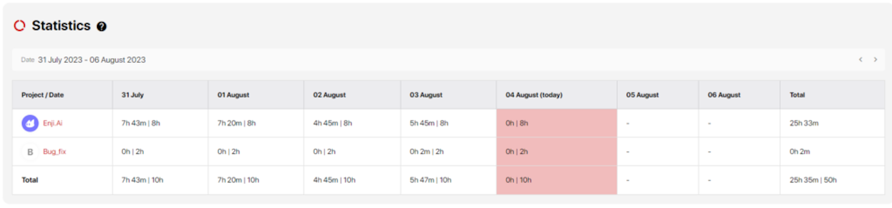Go to next week with right chevron

coord(875,60)
